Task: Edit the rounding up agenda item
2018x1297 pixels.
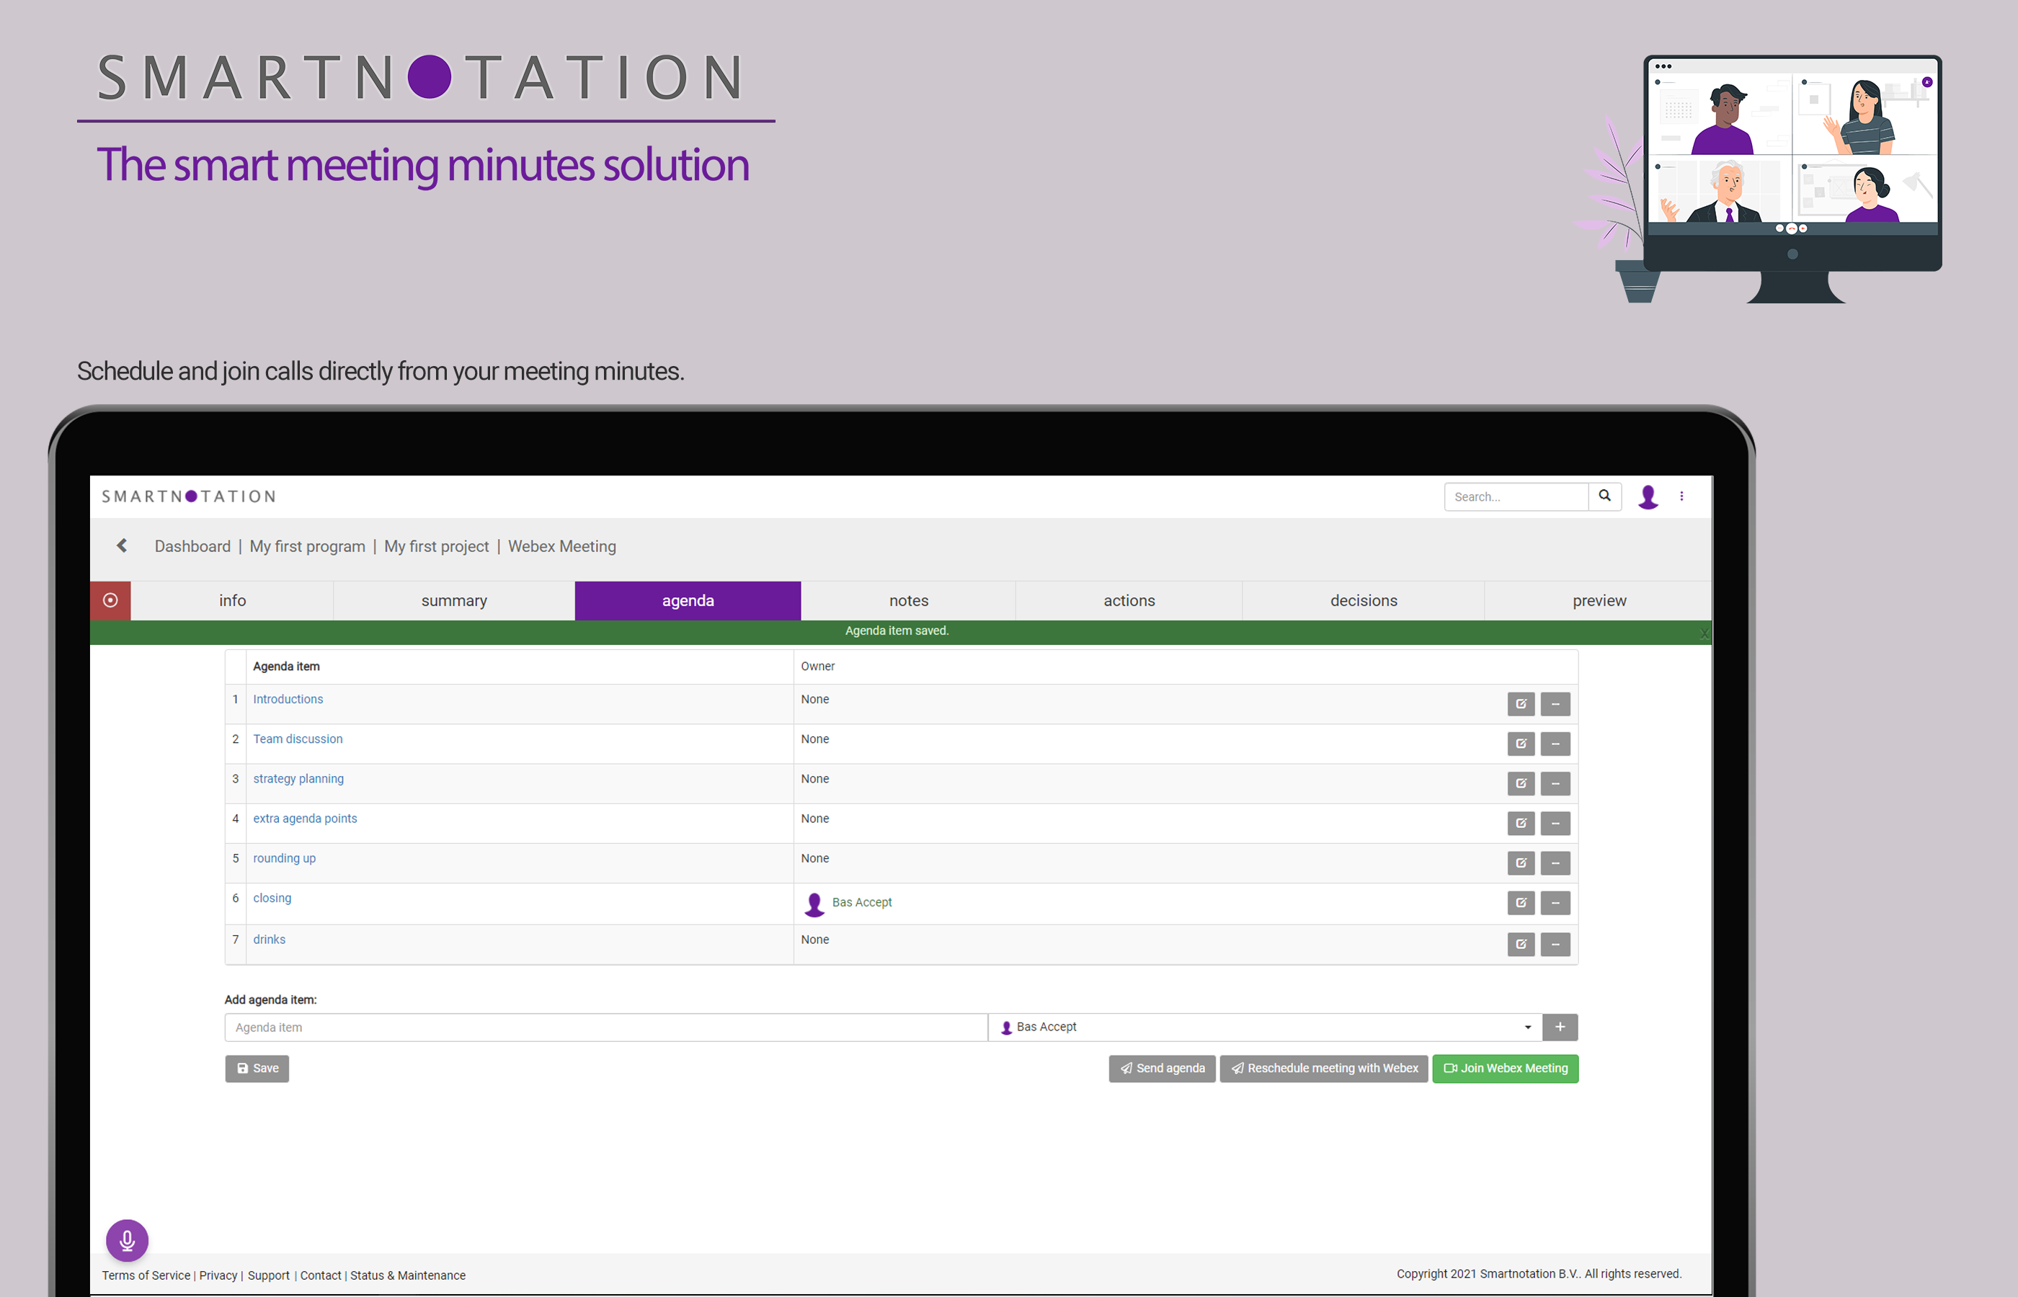Action: pyautogui.click(x=1520, y=863)
